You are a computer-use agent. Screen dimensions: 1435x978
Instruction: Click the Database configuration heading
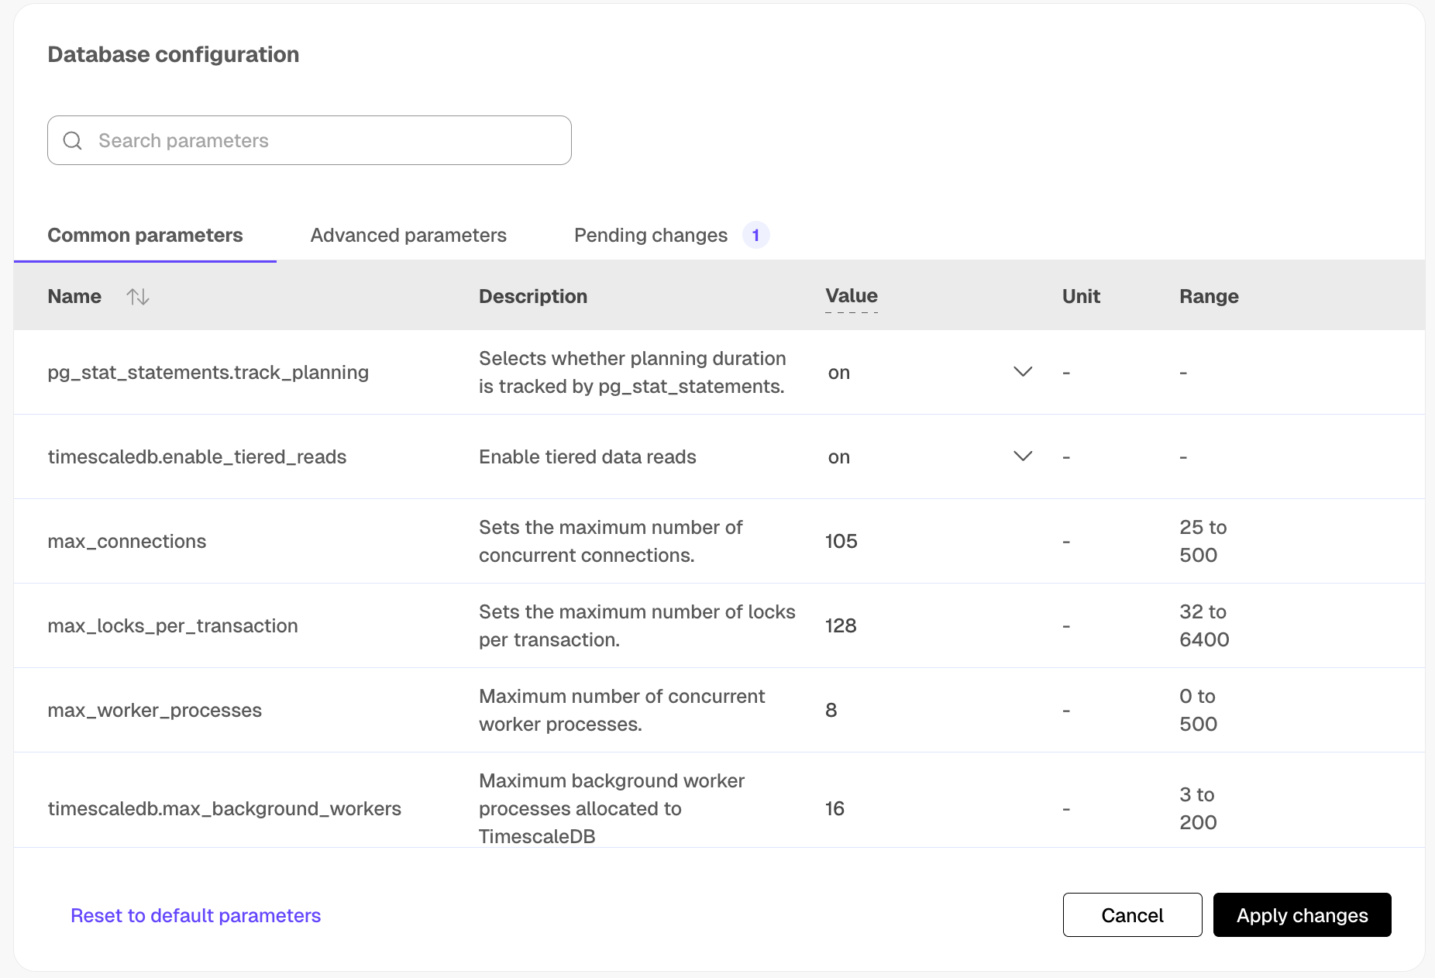pyautogui.click(x=173, y=54)
